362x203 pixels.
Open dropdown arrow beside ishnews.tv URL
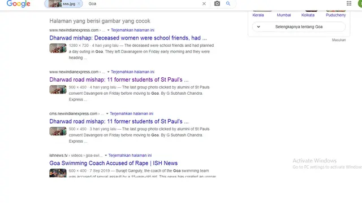[x=106, y=156]
